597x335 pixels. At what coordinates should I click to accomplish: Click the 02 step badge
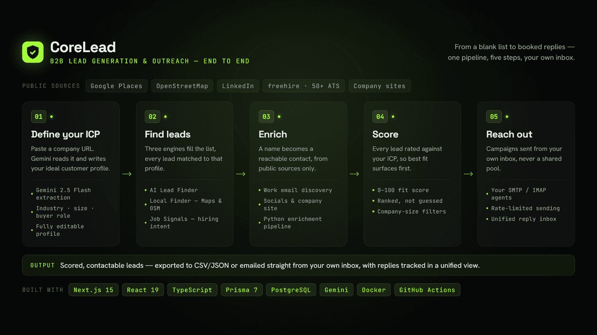click(x=152, y=117)
